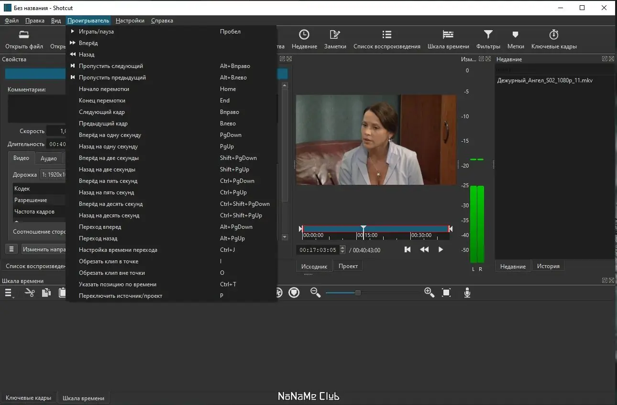Choose Играть/пауза from the menu
The image size is (617, 405).
171,32
